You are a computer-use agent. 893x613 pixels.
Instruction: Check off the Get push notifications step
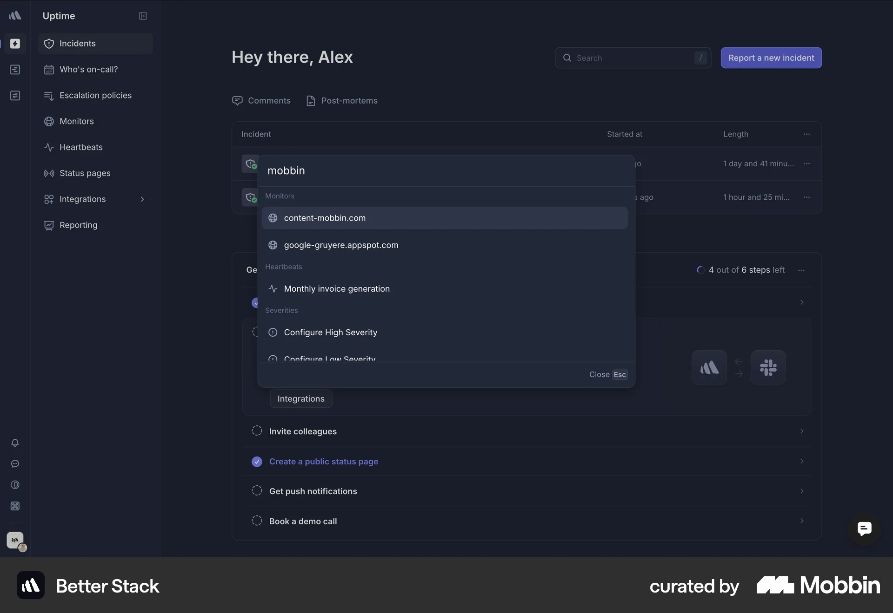pos(256,491)
